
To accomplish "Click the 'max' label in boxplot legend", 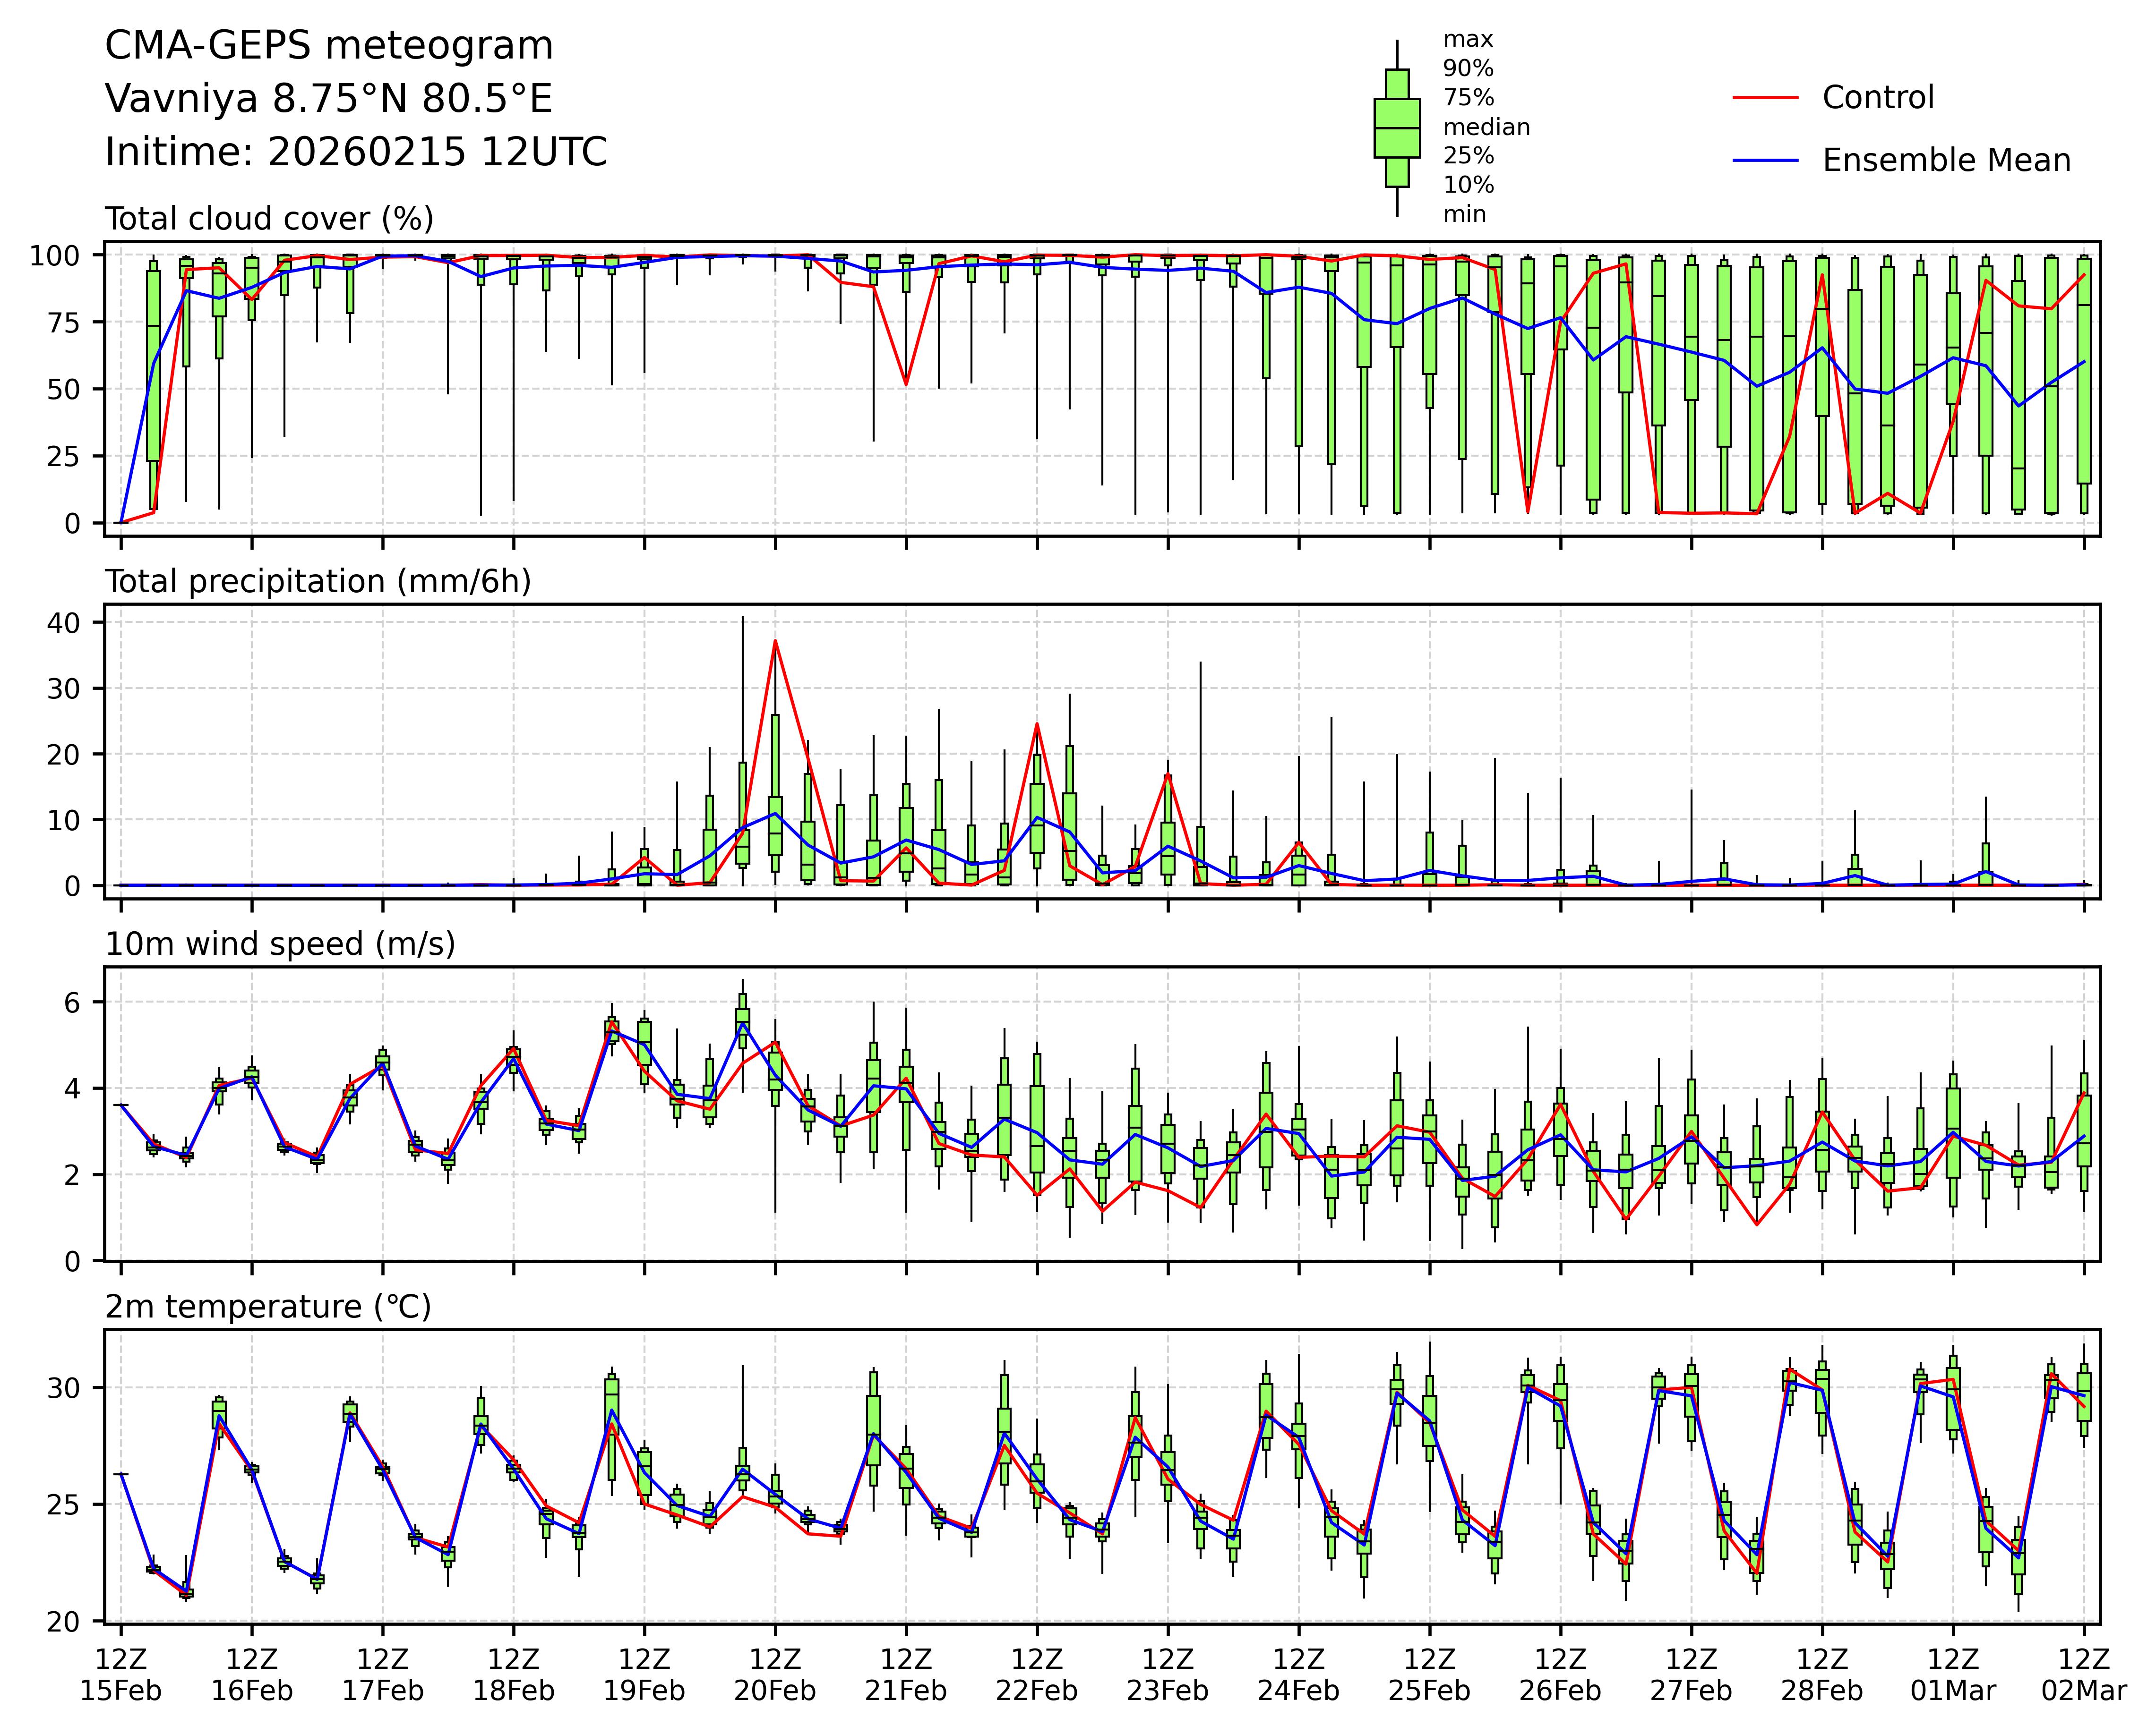I will tap(1467, 40).
